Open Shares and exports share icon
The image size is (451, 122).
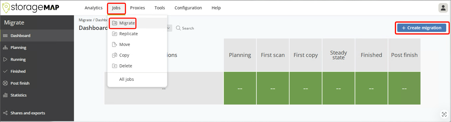[x=5, y=113]
